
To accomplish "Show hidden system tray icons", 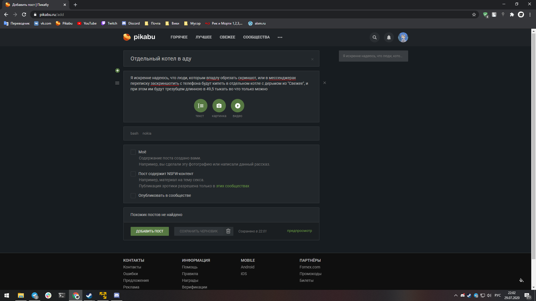I will (456, 295).
